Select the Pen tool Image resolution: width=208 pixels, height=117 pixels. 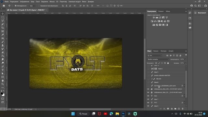[3, 66]
